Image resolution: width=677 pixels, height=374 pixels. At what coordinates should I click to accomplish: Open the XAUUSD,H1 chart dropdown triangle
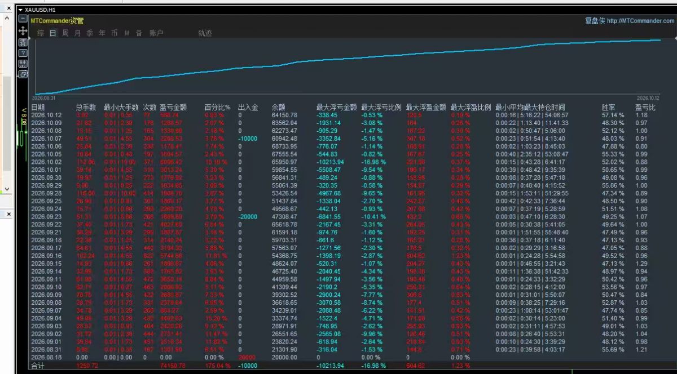pos(21,10)
